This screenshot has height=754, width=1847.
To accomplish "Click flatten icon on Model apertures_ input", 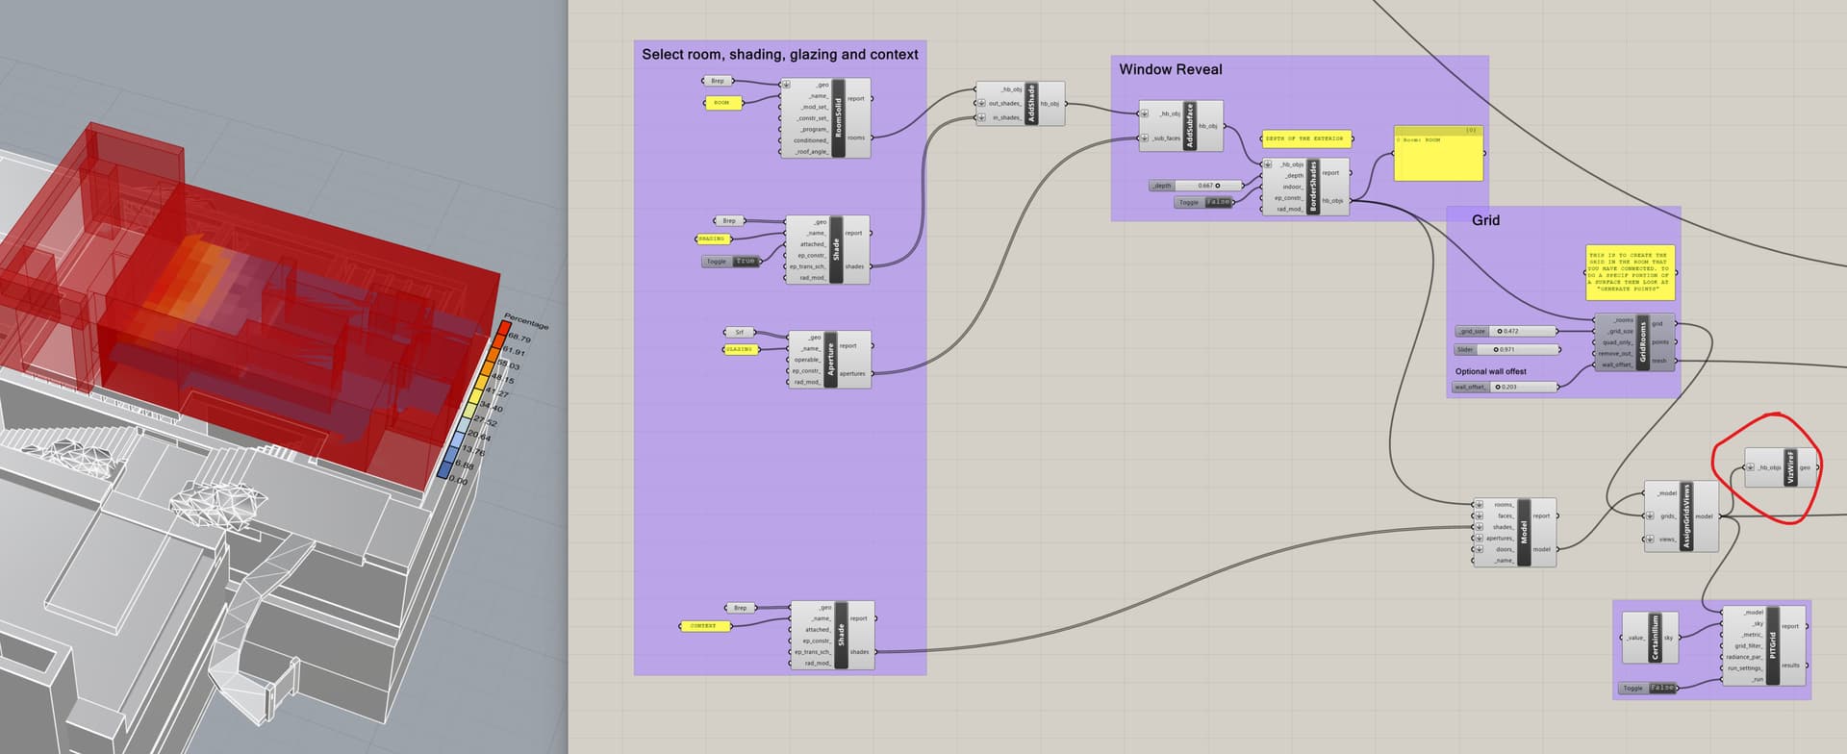I will pyautogui.click(x=1479, y=538).
